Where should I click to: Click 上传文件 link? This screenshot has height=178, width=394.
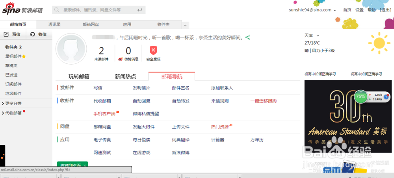click(x=181, y=127)
